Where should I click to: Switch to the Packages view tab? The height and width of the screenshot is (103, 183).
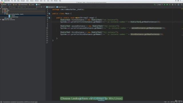point(12,7)
